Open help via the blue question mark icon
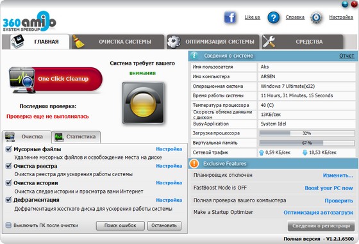 (273, 17)
